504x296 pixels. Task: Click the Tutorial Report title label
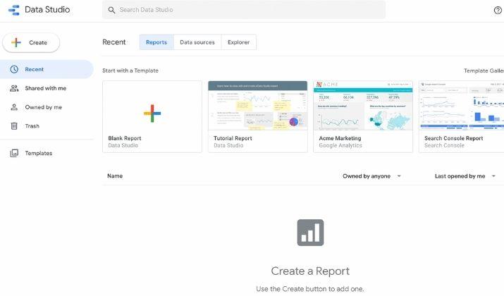pos(233,138)
